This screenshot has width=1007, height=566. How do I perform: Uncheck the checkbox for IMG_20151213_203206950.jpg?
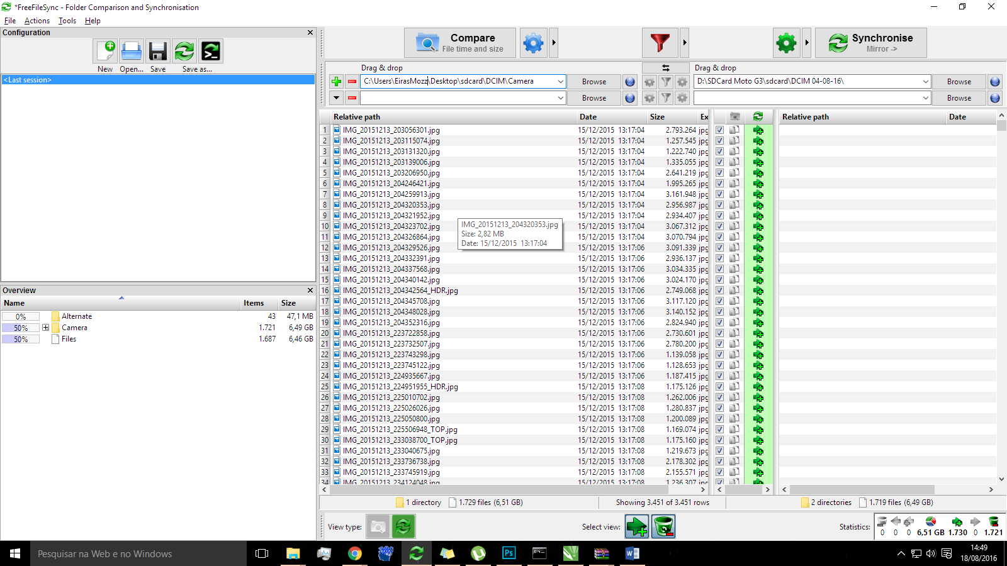click(719, 173)
